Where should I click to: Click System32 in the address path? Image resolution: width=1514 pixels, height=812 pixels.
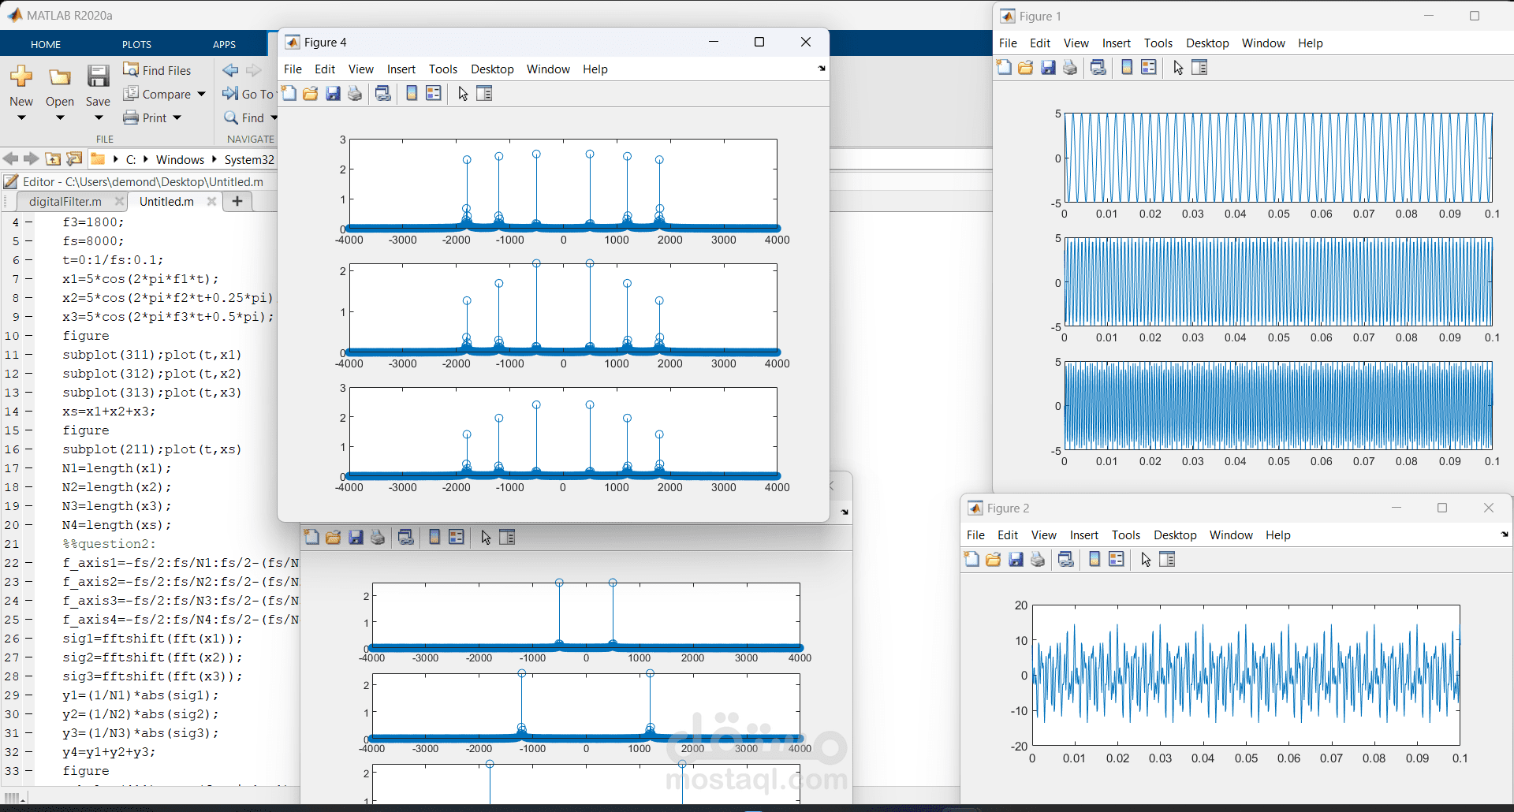coord(249,160)
